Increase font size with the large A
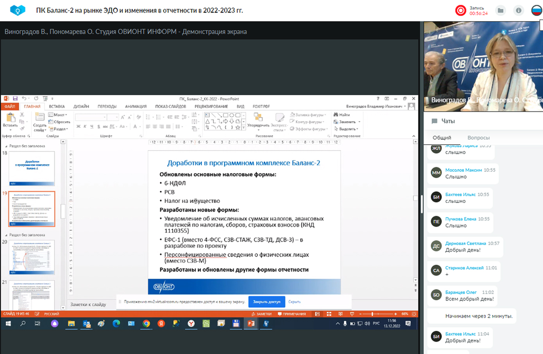 [123, 117]
